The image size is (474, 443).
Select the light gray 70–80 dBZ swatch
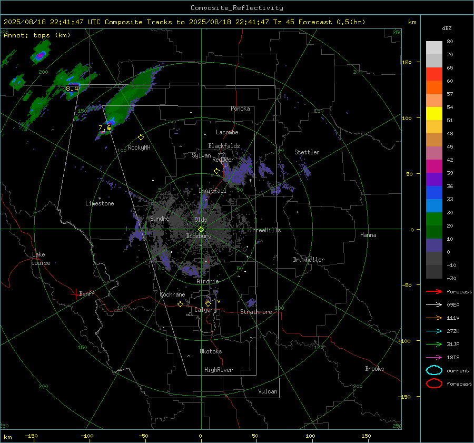pyautogui.click(x=434, y=48)
